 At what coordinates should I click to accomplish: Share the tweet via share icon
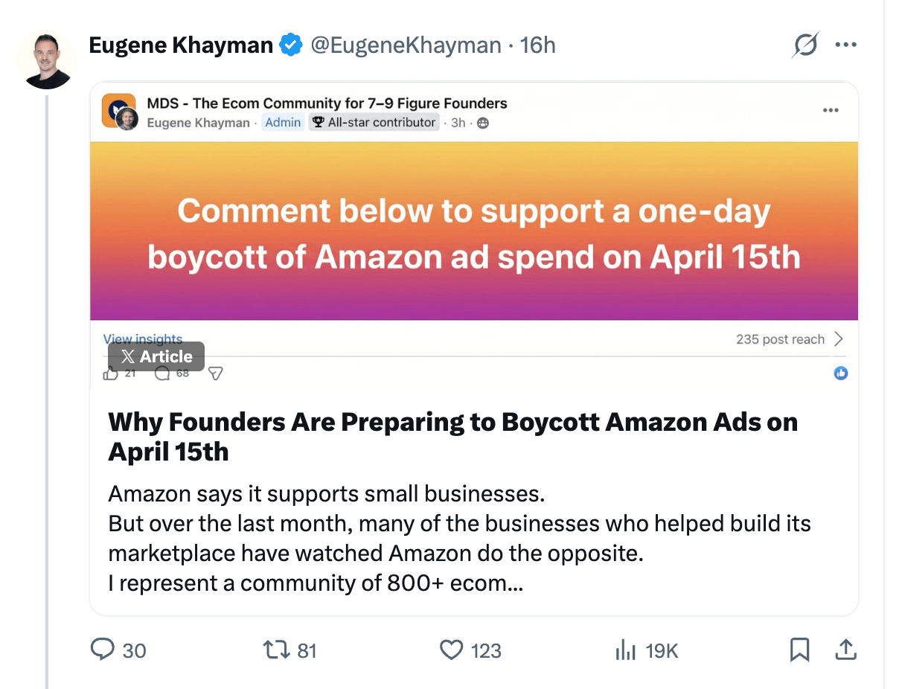click(845, 650)
